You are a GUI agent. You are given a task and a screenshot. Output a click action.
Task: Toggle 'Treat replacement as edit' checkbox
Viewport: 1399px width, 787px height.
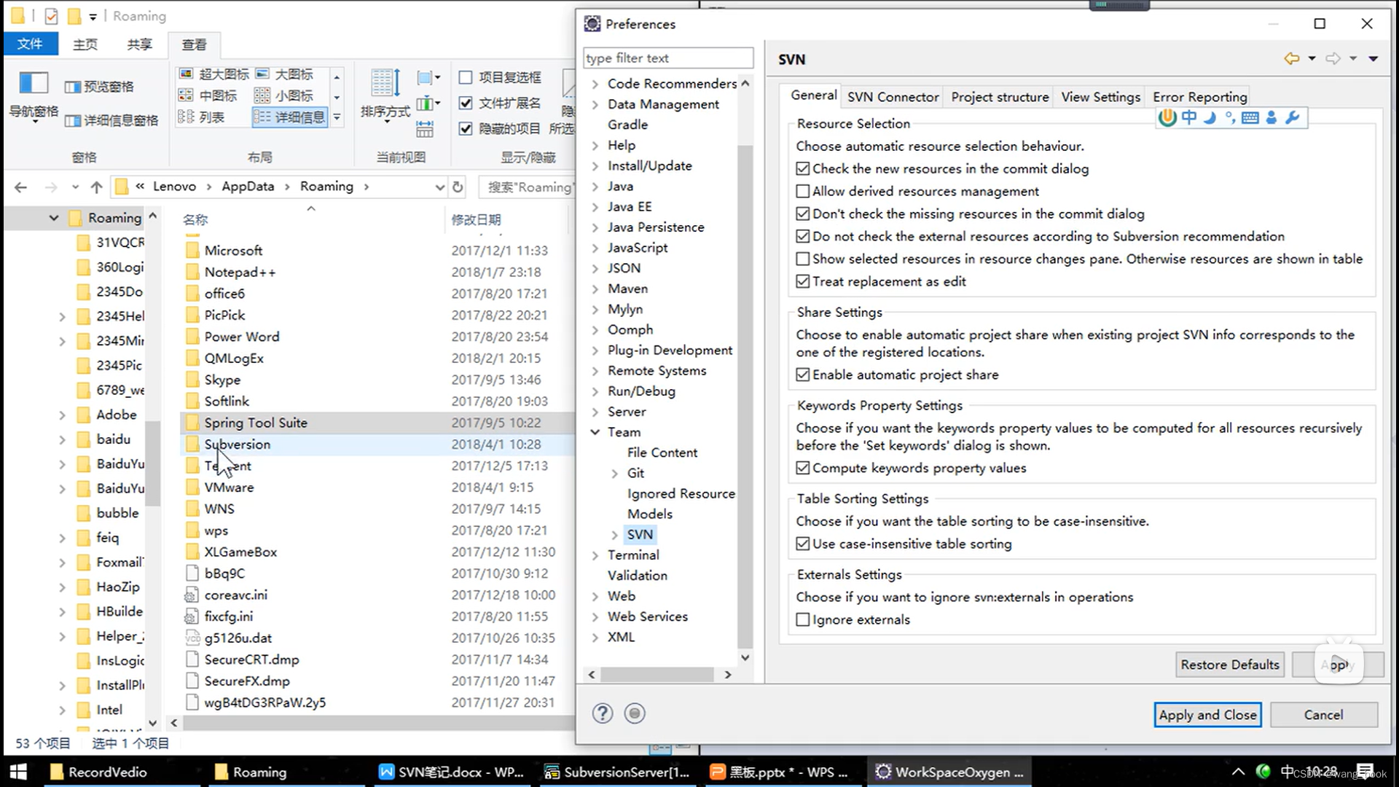[803, 282]
